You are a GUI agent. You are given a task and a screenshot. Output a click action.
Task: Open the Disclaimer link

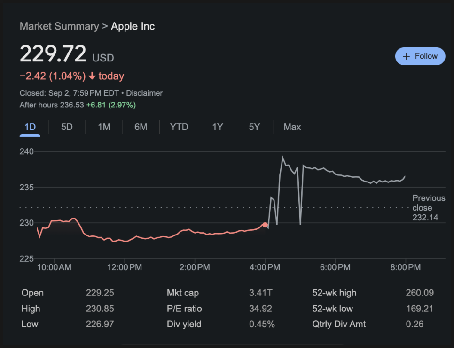[x=144, y=93]
